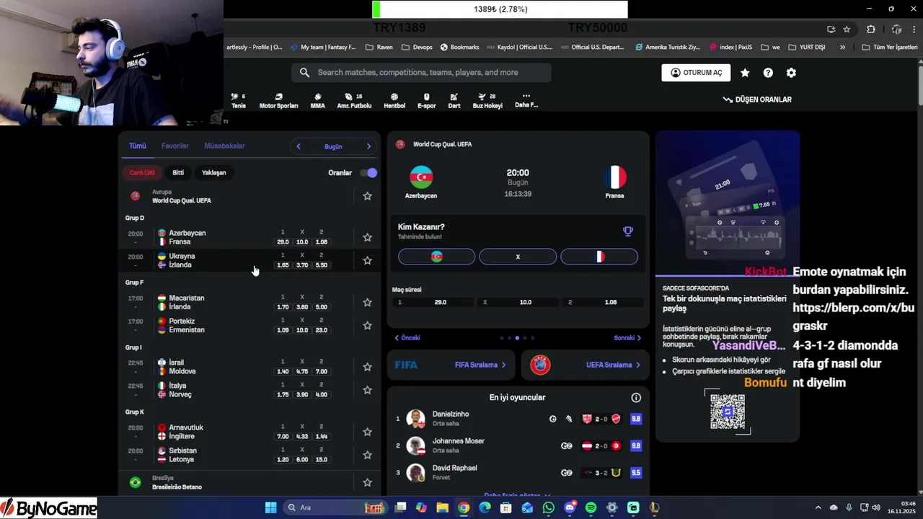Star the İtalya vs Norveç match
This screenshot has height=519, width=923.
pyautogui.click(x=367, y=390)
